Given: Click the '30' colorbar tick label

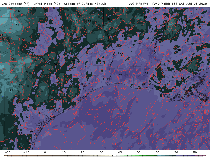Looking at the screenshot, I should [x=101, y=152].
